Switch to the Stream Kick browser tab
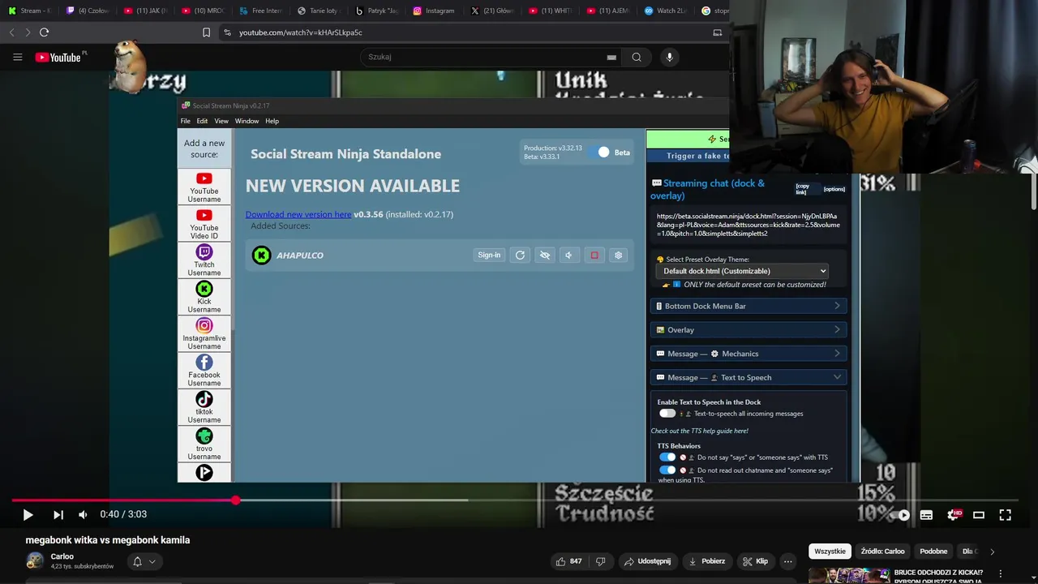The width and height of the screenshot is (1038, 584). pyautogui.click(x=30, y=11)
